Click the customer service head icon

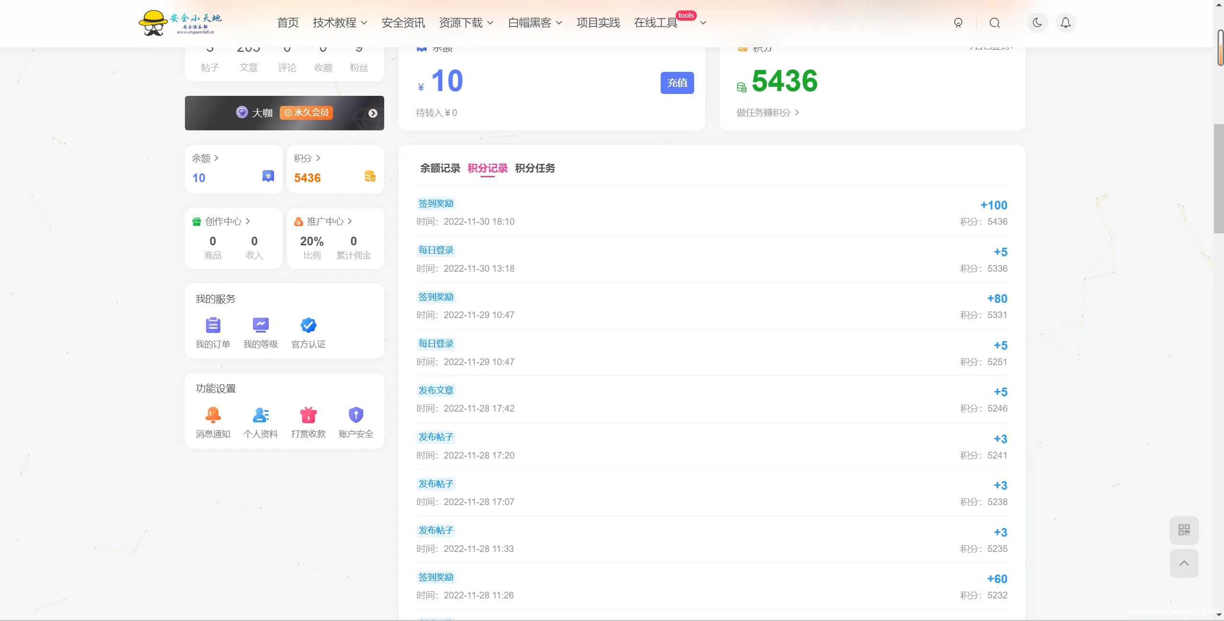958,23
